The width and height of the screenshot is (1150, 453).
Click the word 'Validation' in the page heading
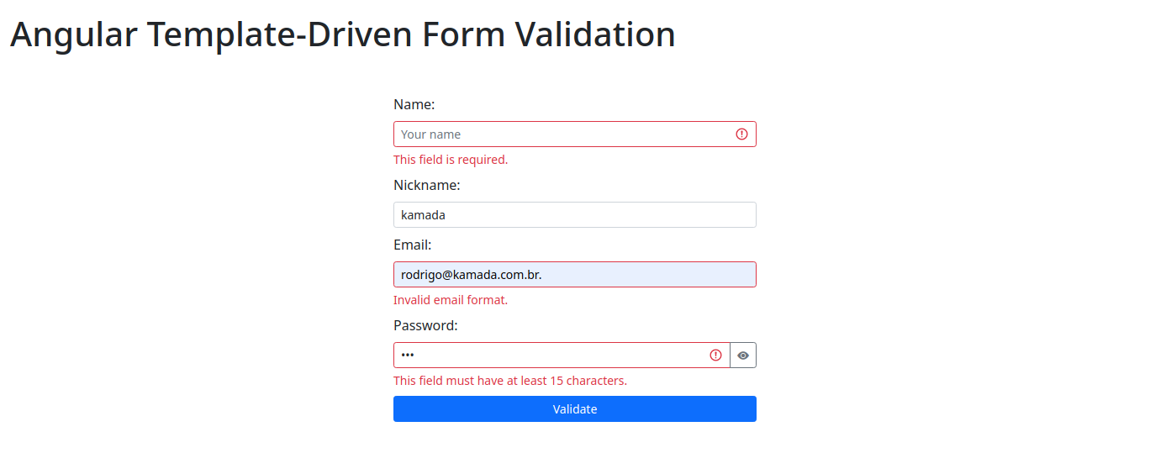pos(595,35)
